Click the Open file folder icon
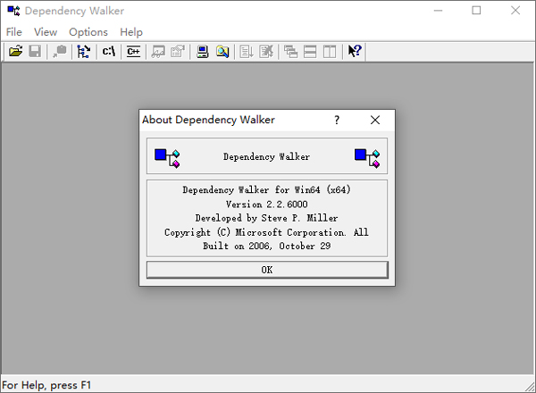 pyautogui.click(x=16, y=52)
